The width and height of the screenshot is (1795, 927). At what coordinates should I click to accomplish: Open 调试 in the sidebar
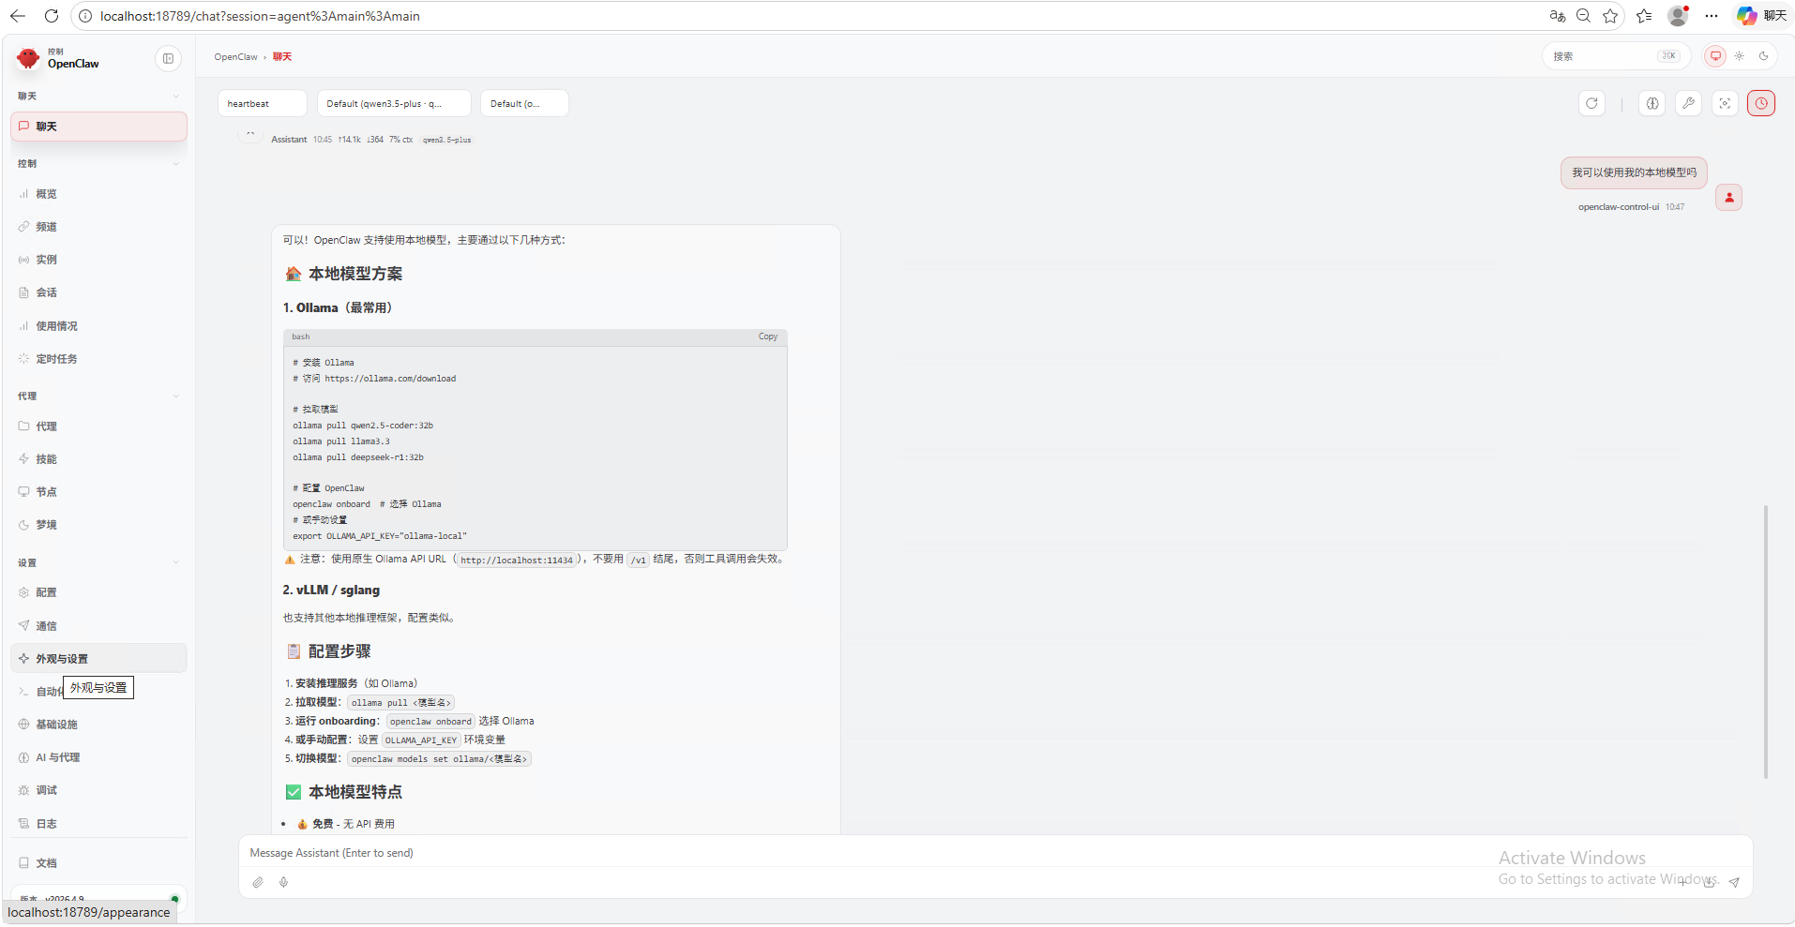coord(98,790)
